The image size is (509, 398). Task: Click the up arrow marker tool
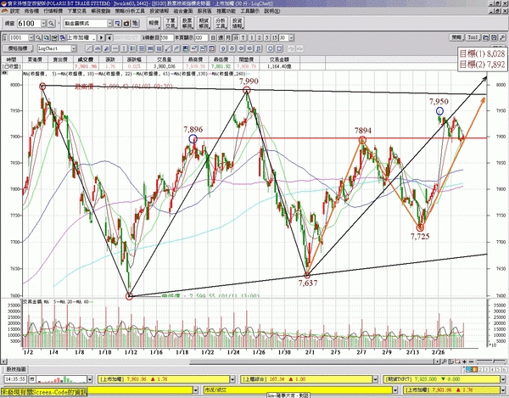tap(223, 48)
